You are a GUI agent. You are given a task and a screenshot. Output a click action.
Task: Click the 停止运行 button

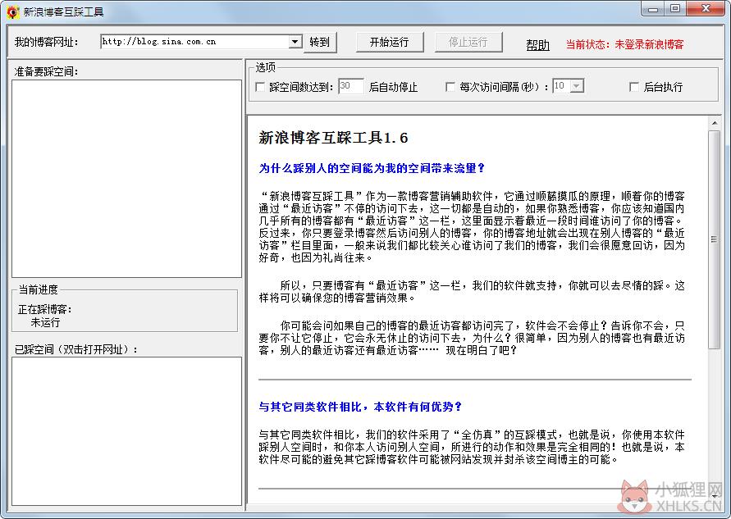(468, 43)
